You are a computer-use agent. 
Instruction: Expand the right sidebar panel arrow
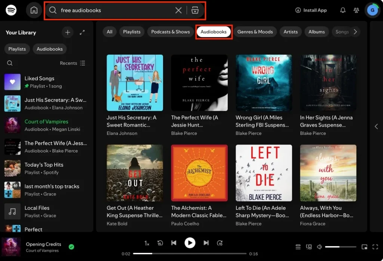(x=376, y=127)
